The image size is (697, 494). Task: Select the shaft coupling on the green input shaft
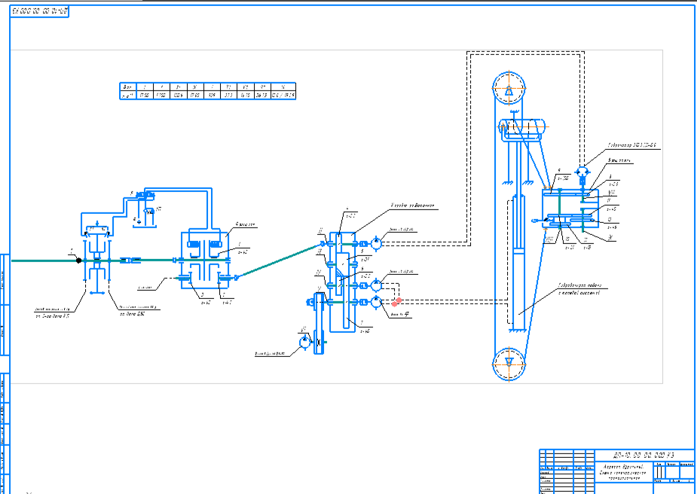point(130,261)
